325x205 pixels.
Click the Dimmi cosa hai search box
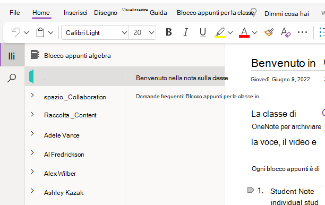tap(287, 14)
